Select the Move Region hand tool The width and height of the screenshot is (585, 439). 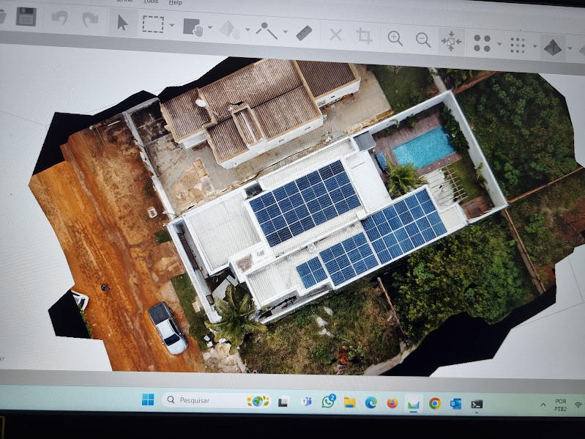(x=193, y=27)
